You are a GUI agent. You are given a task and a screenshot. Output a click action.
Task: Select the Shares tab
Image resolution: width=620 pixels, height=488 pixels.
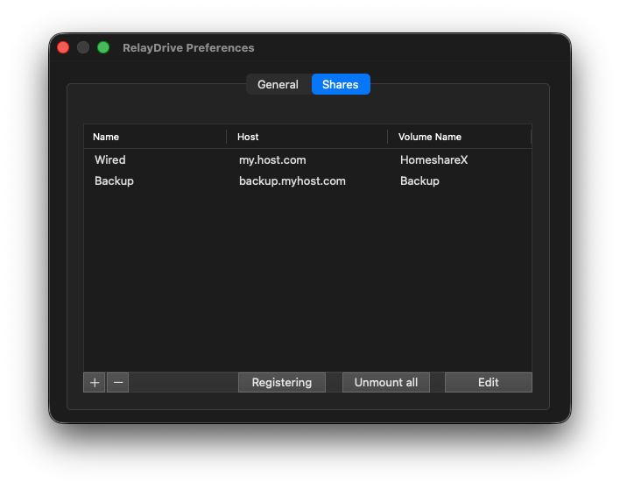[x=341, y=85]
